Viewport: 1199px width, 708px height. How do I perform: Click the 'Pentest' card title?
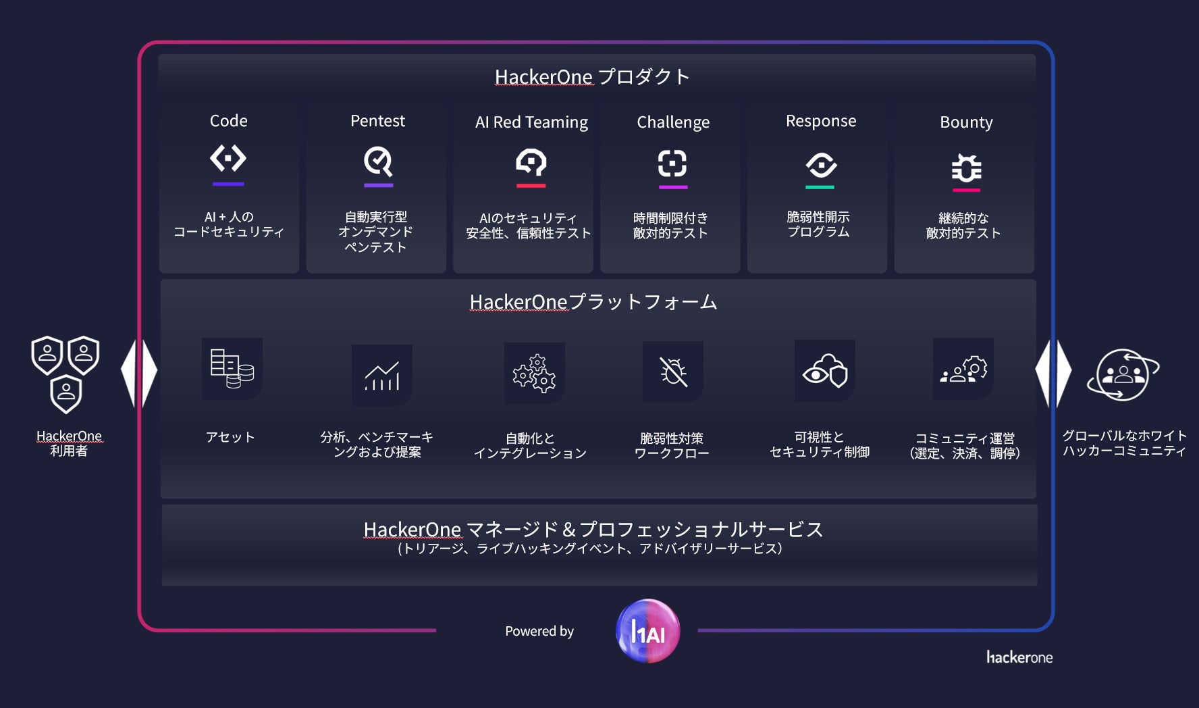pos(377,121)
